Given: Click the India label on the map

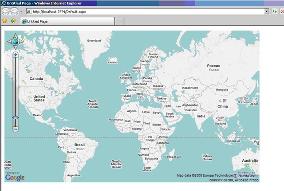Looking at the screenshot, I should point(201,116).
